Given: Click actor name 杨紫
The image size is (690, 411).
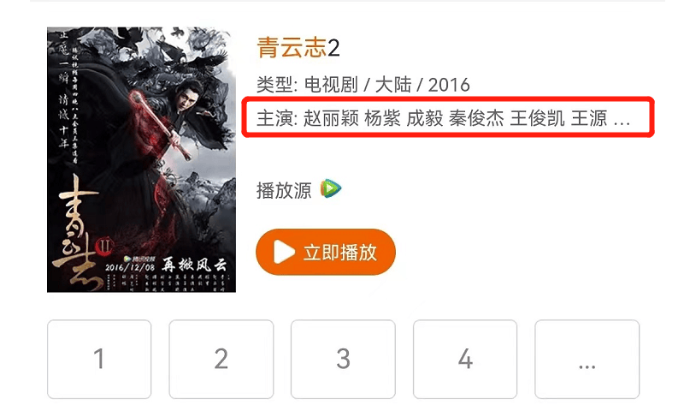Looking at the screenshot, I should click(382, 118).
